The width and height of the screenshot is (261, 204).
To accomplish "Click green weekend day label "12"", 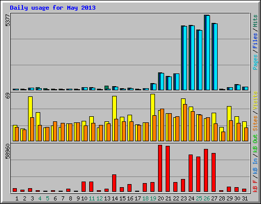I will 99,198.
